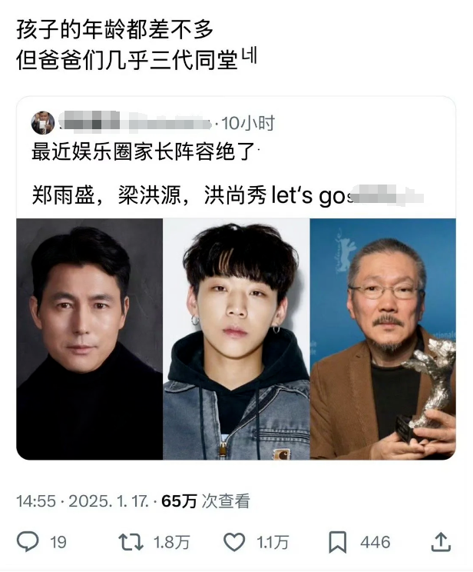The width and height of the screenshot is (473, 572).
Task: Like the post with heart icon
Action: pos(233,542)
